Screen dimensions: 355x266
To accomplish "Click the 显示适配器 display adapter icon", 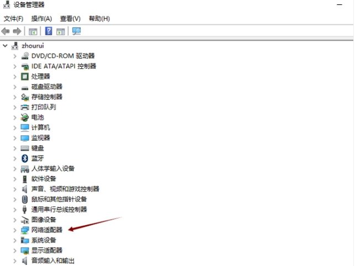I will pos(25,251).
